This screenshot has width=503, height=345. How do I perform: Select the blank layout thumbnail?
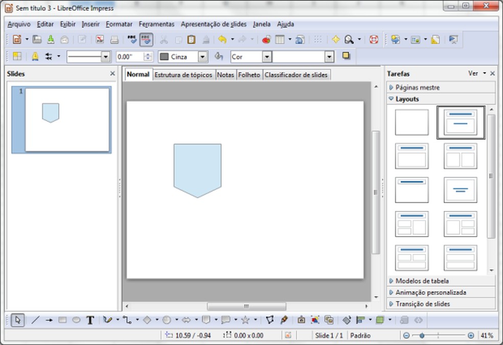pos(411,122)
